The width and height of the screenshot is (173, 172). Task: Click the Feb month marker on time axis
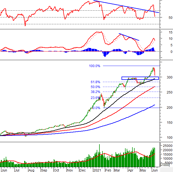tap(108, 170)
